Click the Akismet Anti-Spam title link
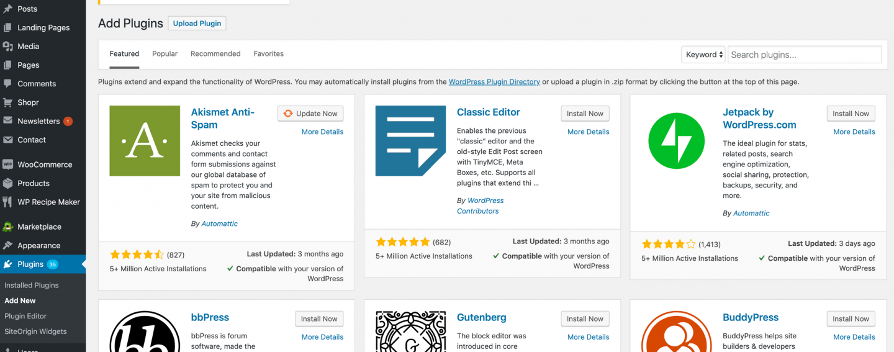 223,119
